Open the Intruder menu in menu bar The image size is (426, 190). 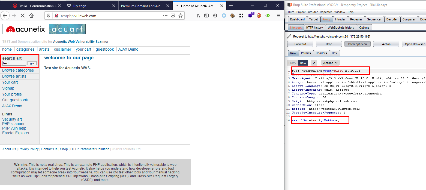point(312,12)
